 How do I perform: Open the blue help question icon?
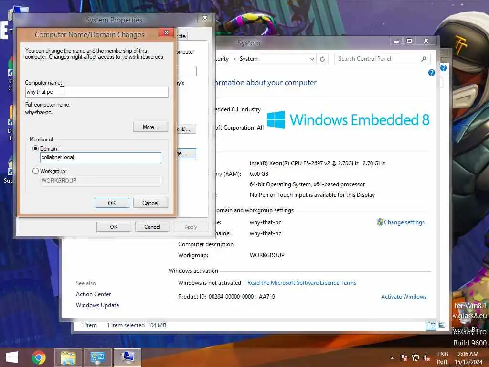[x=432, y=73]
